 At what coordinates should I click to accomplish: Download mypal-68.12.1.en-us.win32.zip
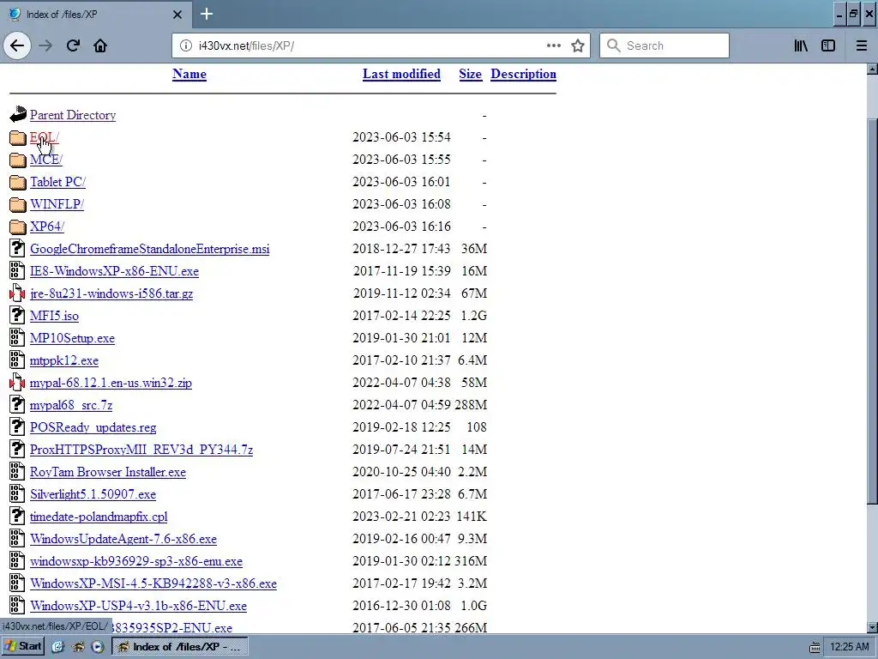[111, 384]
